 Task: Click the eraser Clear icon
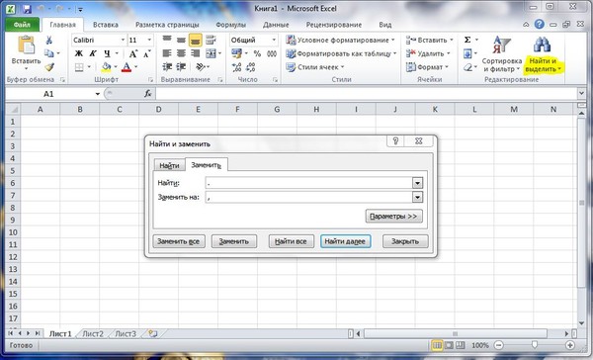(x=467, y=67)
